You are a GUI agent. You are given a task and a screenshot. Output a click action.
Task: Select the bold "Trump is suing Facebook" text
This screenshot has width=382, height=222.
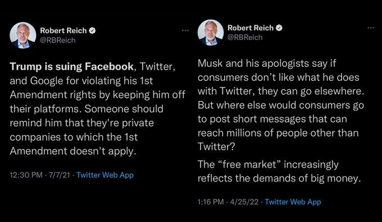72,66
